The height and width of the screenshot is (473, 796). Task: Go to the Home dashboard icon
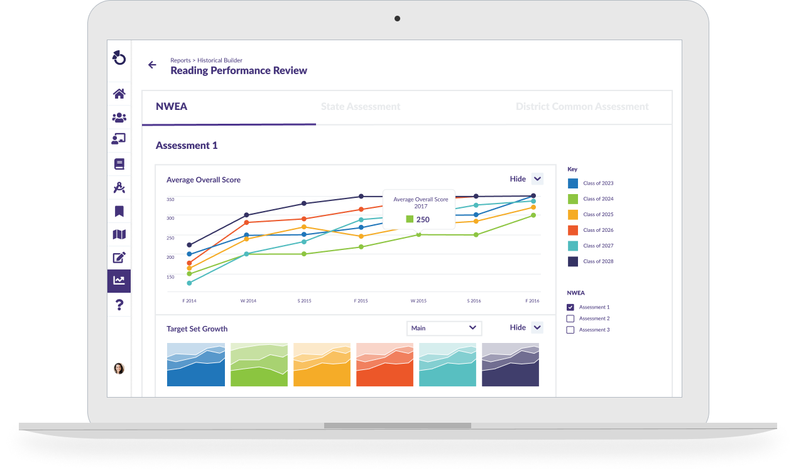pyautogui.click(x=119, y=93)
